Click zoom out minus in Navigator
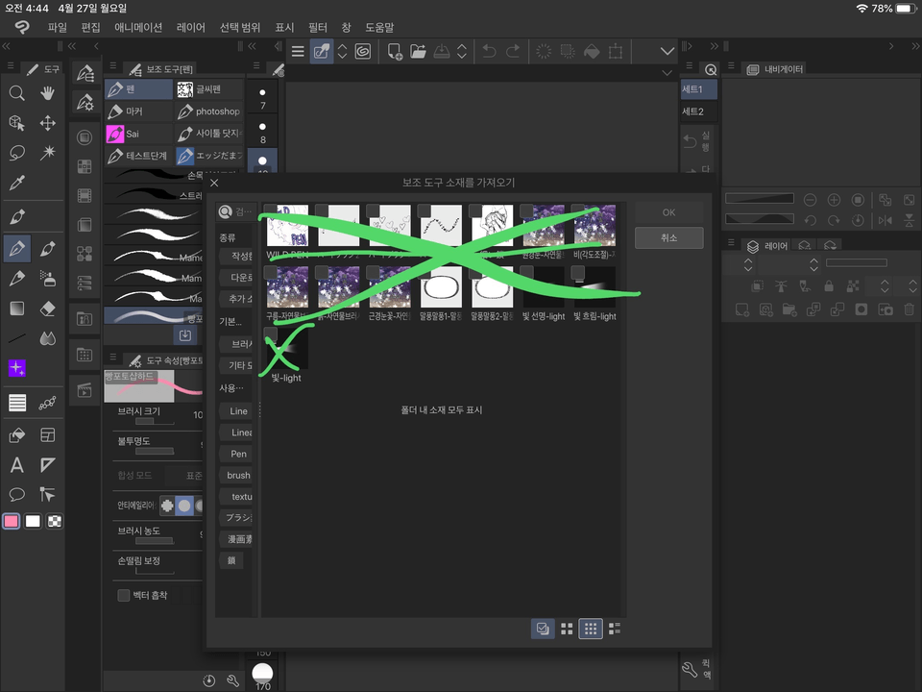 [810, 200]
